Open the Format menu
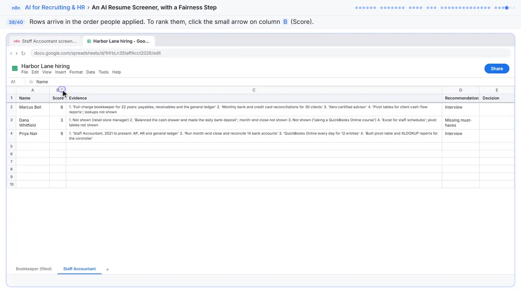The image size is (521, 293). [76, 72]
